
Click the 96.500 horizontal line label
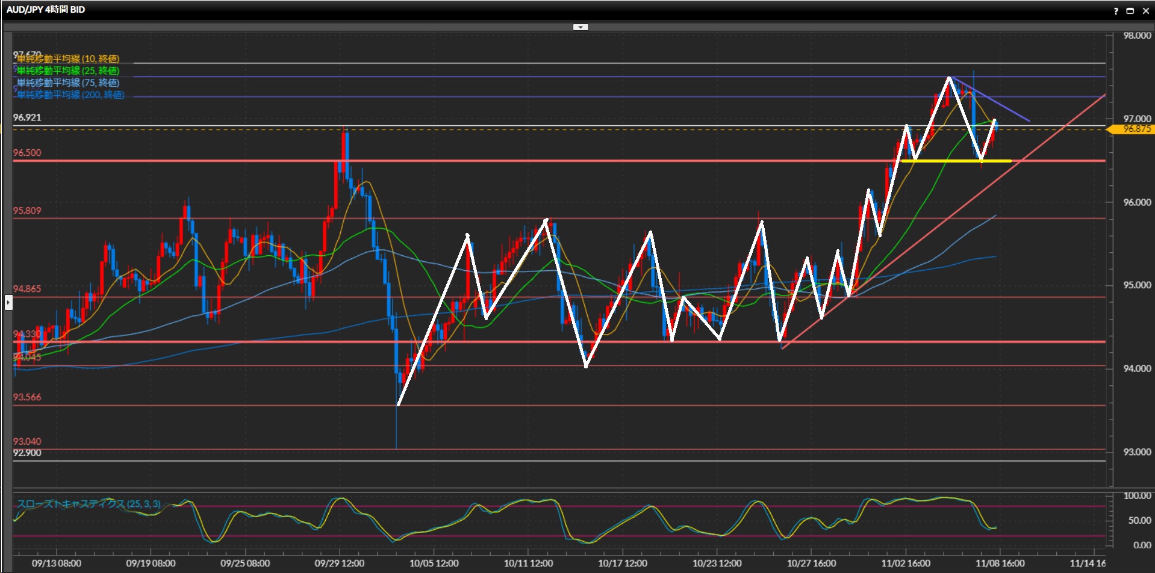click(x=27, y=153)
